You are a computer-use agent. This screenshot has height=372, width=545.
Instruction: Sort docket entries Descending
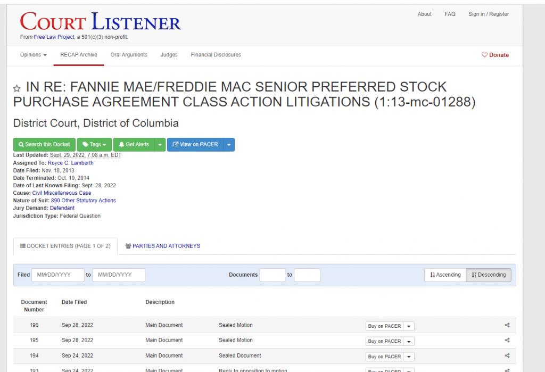point(489,275)
